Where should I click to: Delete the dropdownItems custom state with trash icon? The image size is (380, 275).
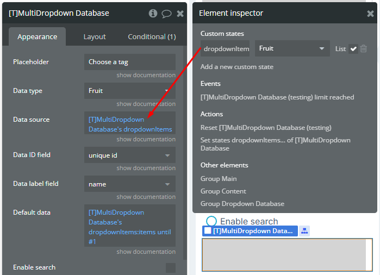[364, 49]
